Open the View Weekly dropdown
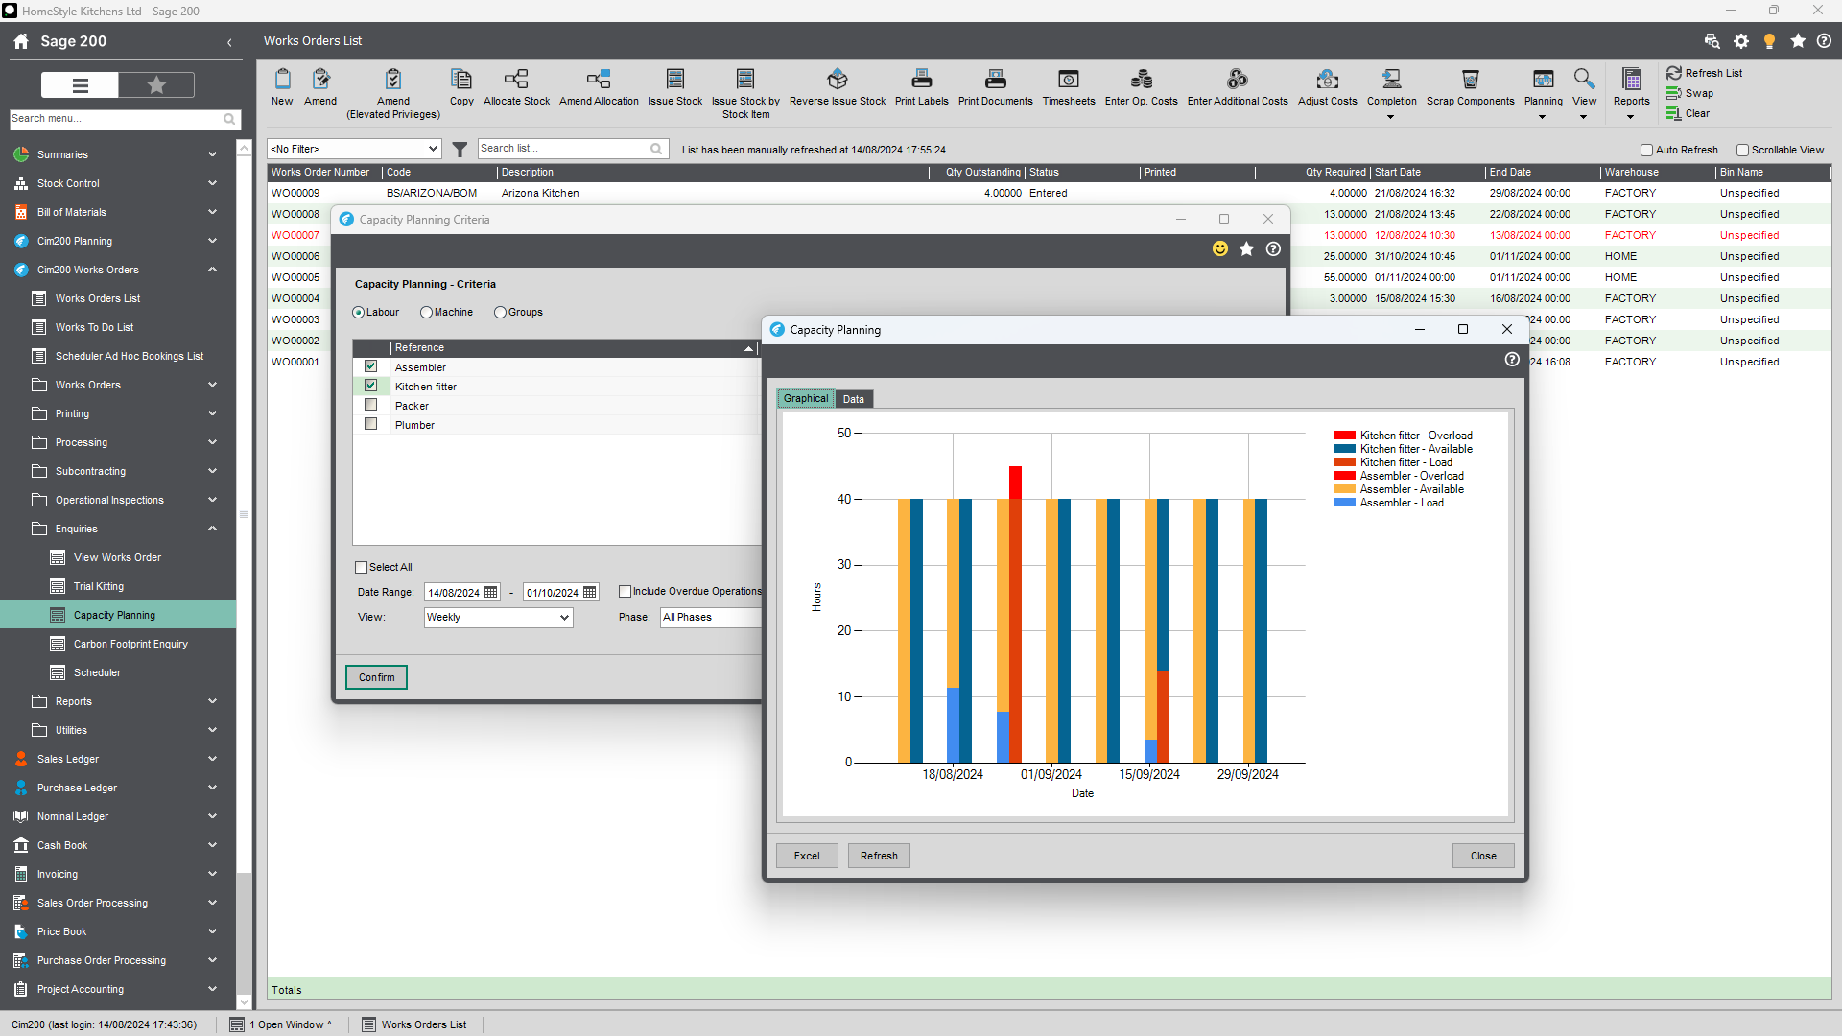The width and height of the screenshot is (1842, 1036). 498,618
